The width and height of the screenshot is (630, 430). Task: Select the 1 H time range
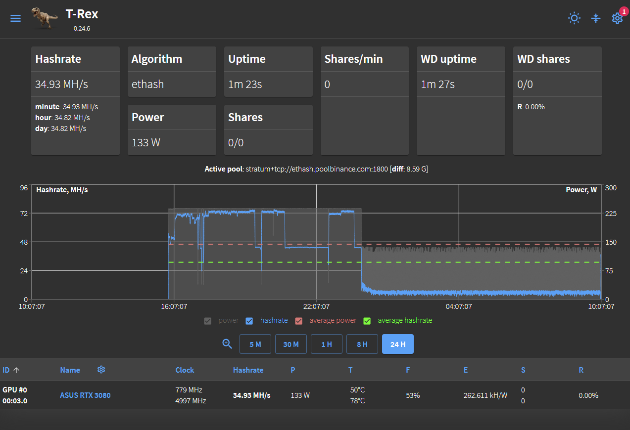327,344
